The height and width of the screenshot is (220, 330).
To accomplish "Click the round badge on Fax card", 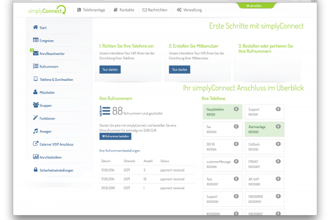I will pos(236,127).
